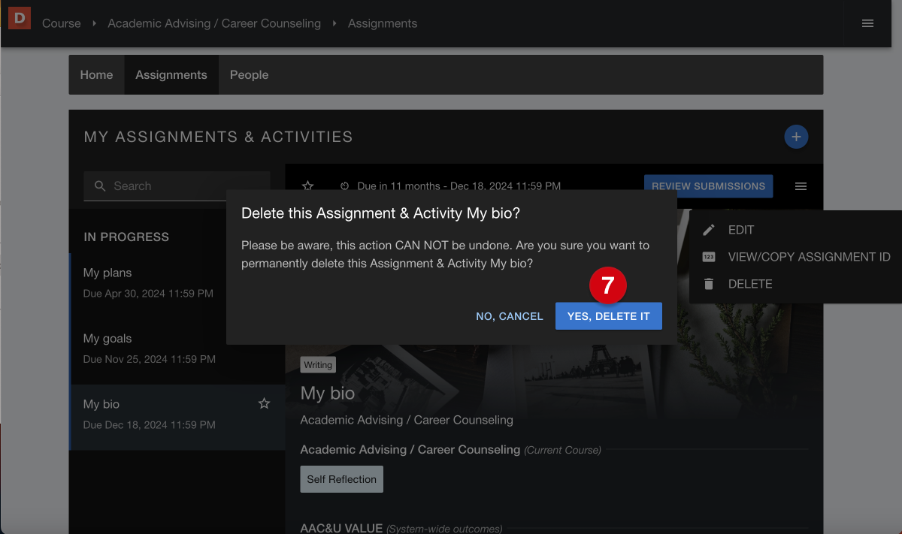
Task: Click Course in the breadcrumb
Action: (x=62, y=23)
